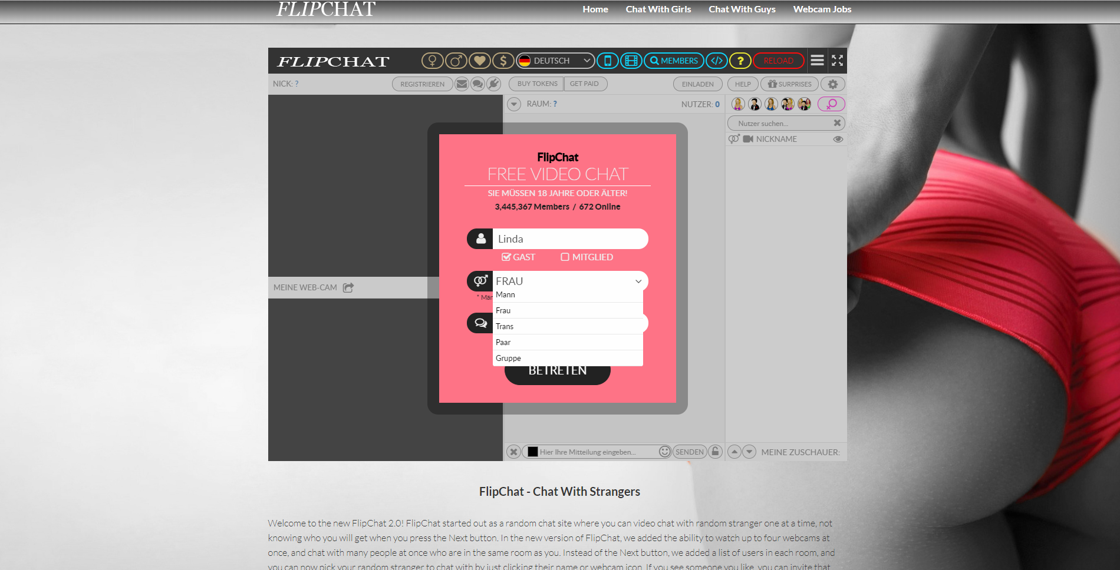Click the group avatar filter icon
The image size is (1120, 570).
[804, 104]
